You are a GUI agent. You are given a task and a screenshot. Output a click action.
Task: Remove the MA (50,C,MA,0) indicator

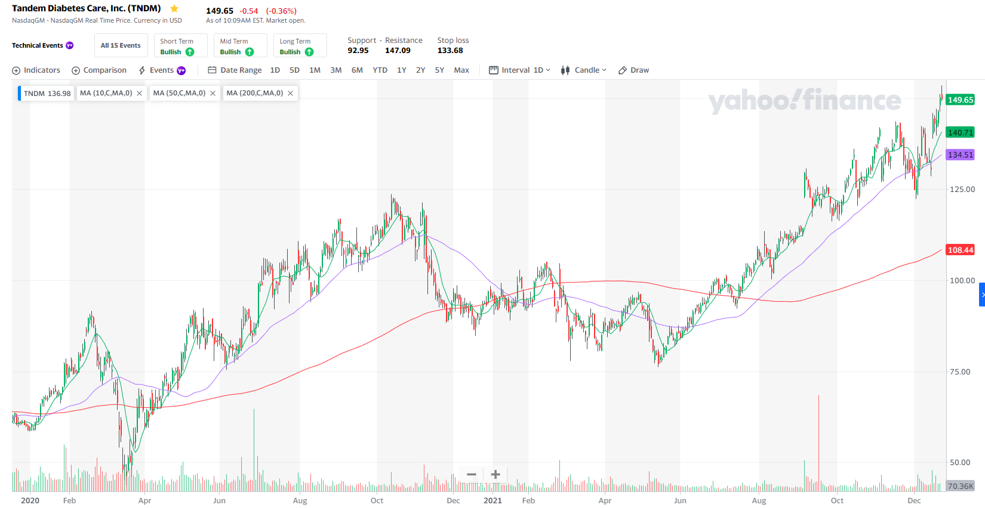(x=213, y=94)
